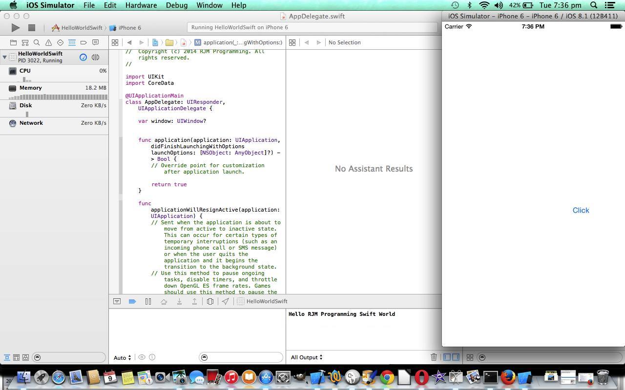Open the Test navigator diamond icon
This screenshot has width=625, height=390.
click(x=60, y=42)
